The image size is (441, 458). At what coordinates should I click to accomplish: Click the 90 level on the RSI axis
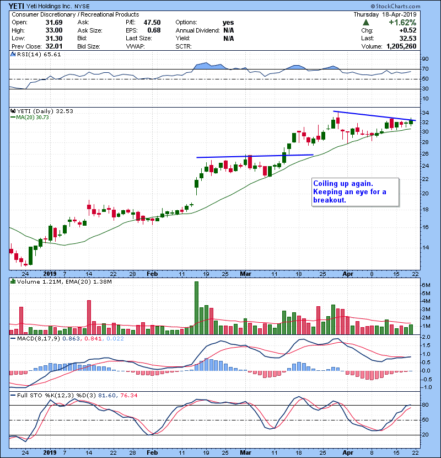click(x=425, y=59)
